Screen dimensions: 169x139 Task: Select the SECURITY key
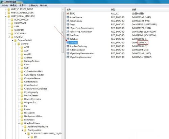(19, 30)
